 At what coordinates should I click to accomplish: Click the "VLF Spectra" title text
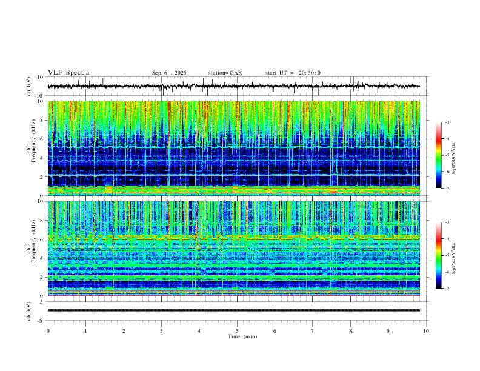pyautogui.click(x=68, y=73)
